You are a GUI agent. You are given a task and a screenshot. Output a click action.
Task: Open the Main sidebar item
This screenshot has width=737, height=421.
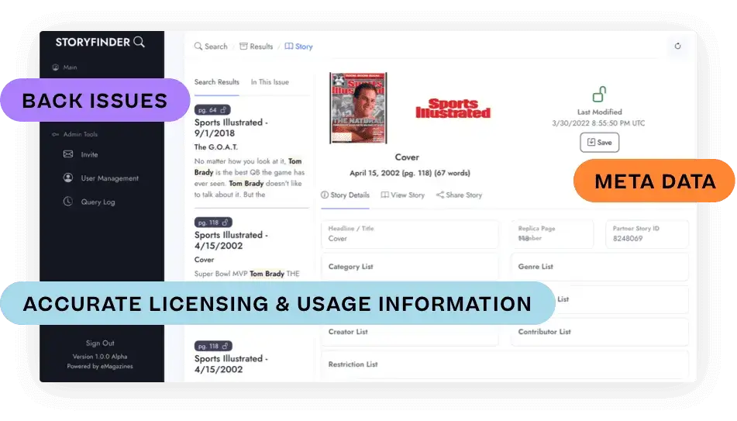[70, 67]
